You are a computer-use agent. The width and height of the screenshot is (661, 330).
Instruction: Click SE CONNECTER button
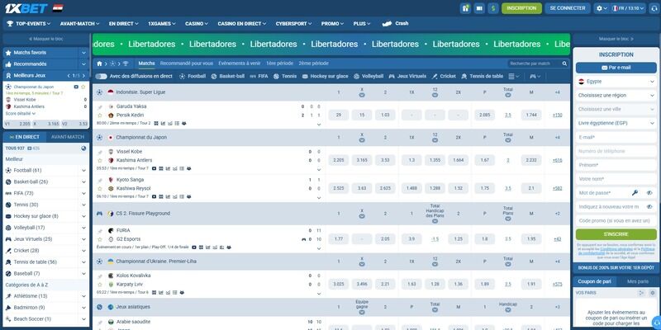tap(568, 8)
